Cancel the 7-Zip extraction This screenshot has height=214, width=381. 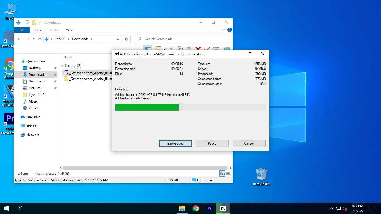pos(249,144)
